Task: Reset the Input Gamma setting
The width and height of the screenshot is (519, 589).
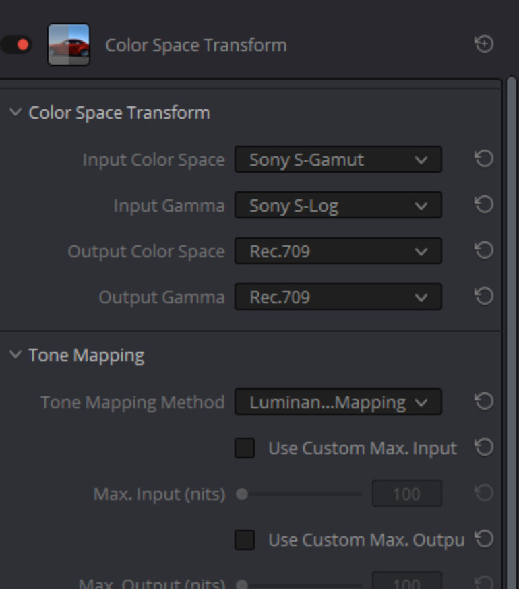Action: (484, 204)
